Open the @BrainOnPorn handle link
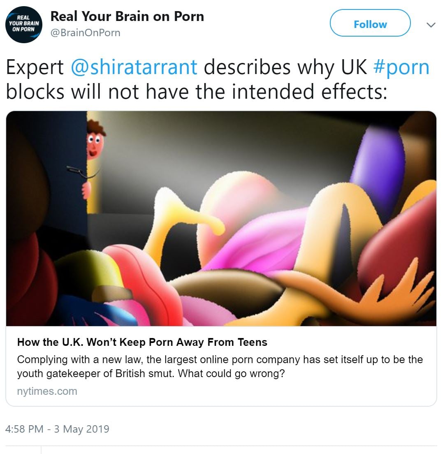The width and height of the screenshot is (445, 454). click(86, 33)
